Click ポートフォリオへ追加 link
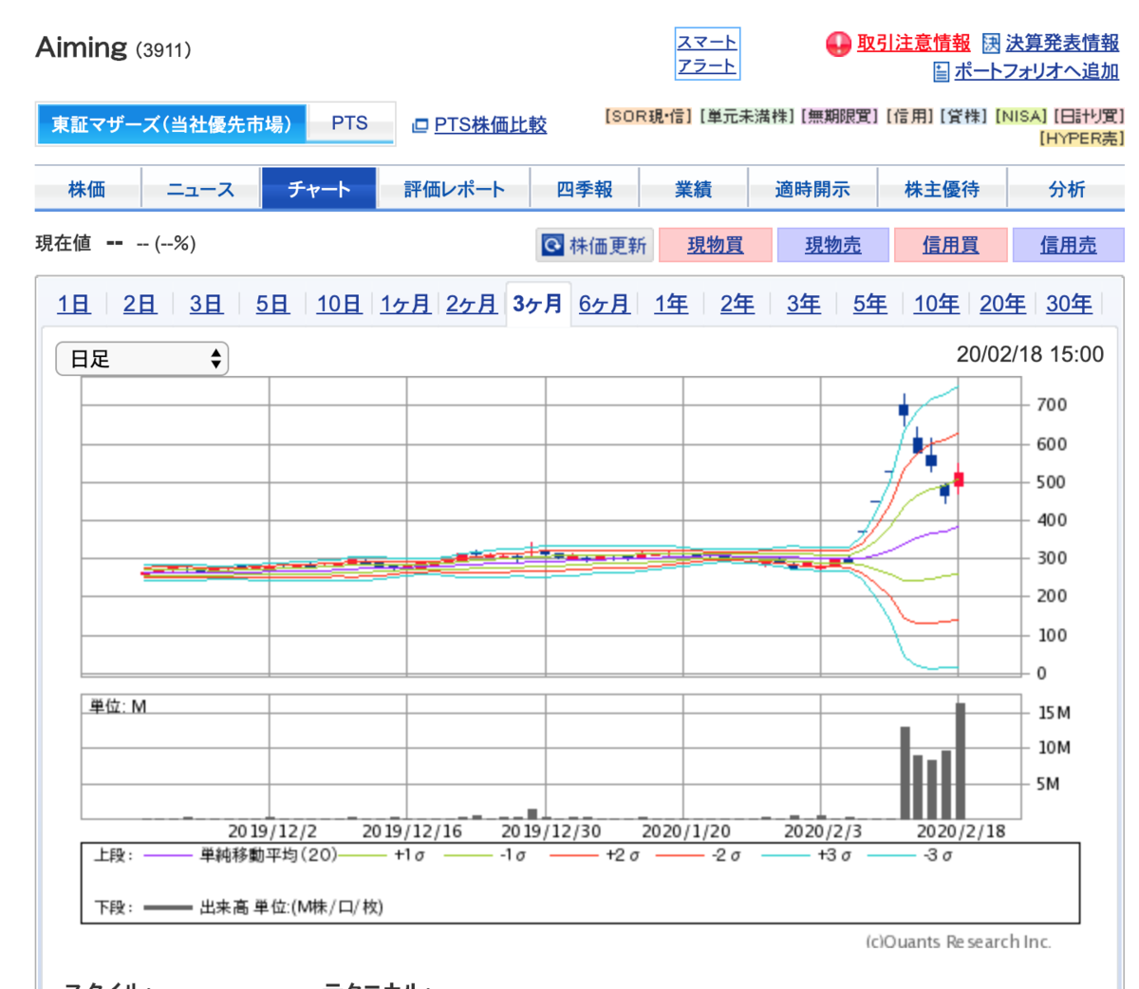 (x=1036, y=71)
